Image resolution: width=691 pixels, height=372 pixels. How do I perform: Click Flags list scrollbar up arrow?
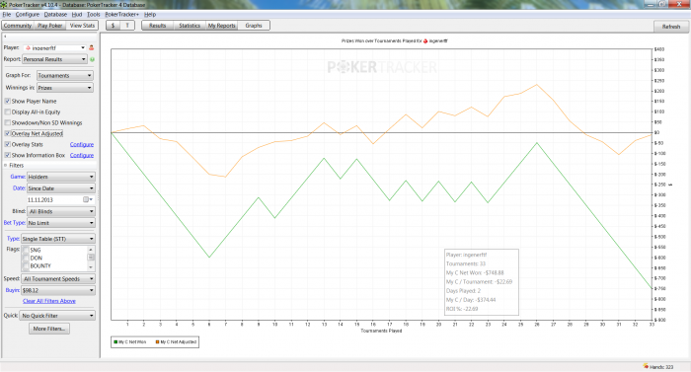point(91,250)
